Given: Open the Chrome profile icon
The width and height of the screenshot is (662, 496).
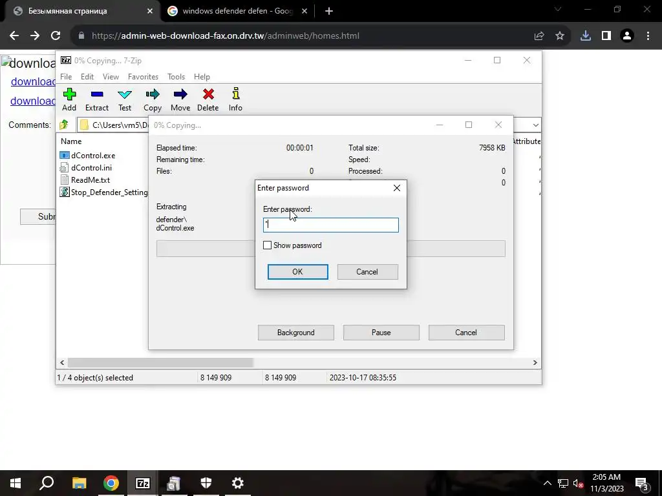Looking at the screenshot, I should (x=627, y=36).
